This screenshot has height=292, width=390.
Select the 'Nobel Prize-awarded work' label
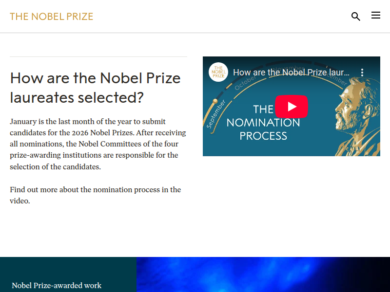point(57,286)
